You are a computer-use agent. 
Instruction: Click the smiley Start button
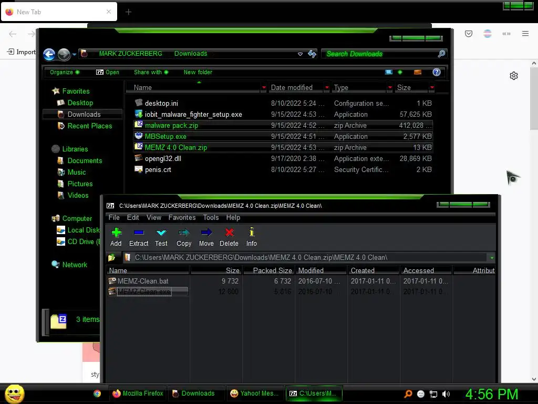click(x=14, y=393)
